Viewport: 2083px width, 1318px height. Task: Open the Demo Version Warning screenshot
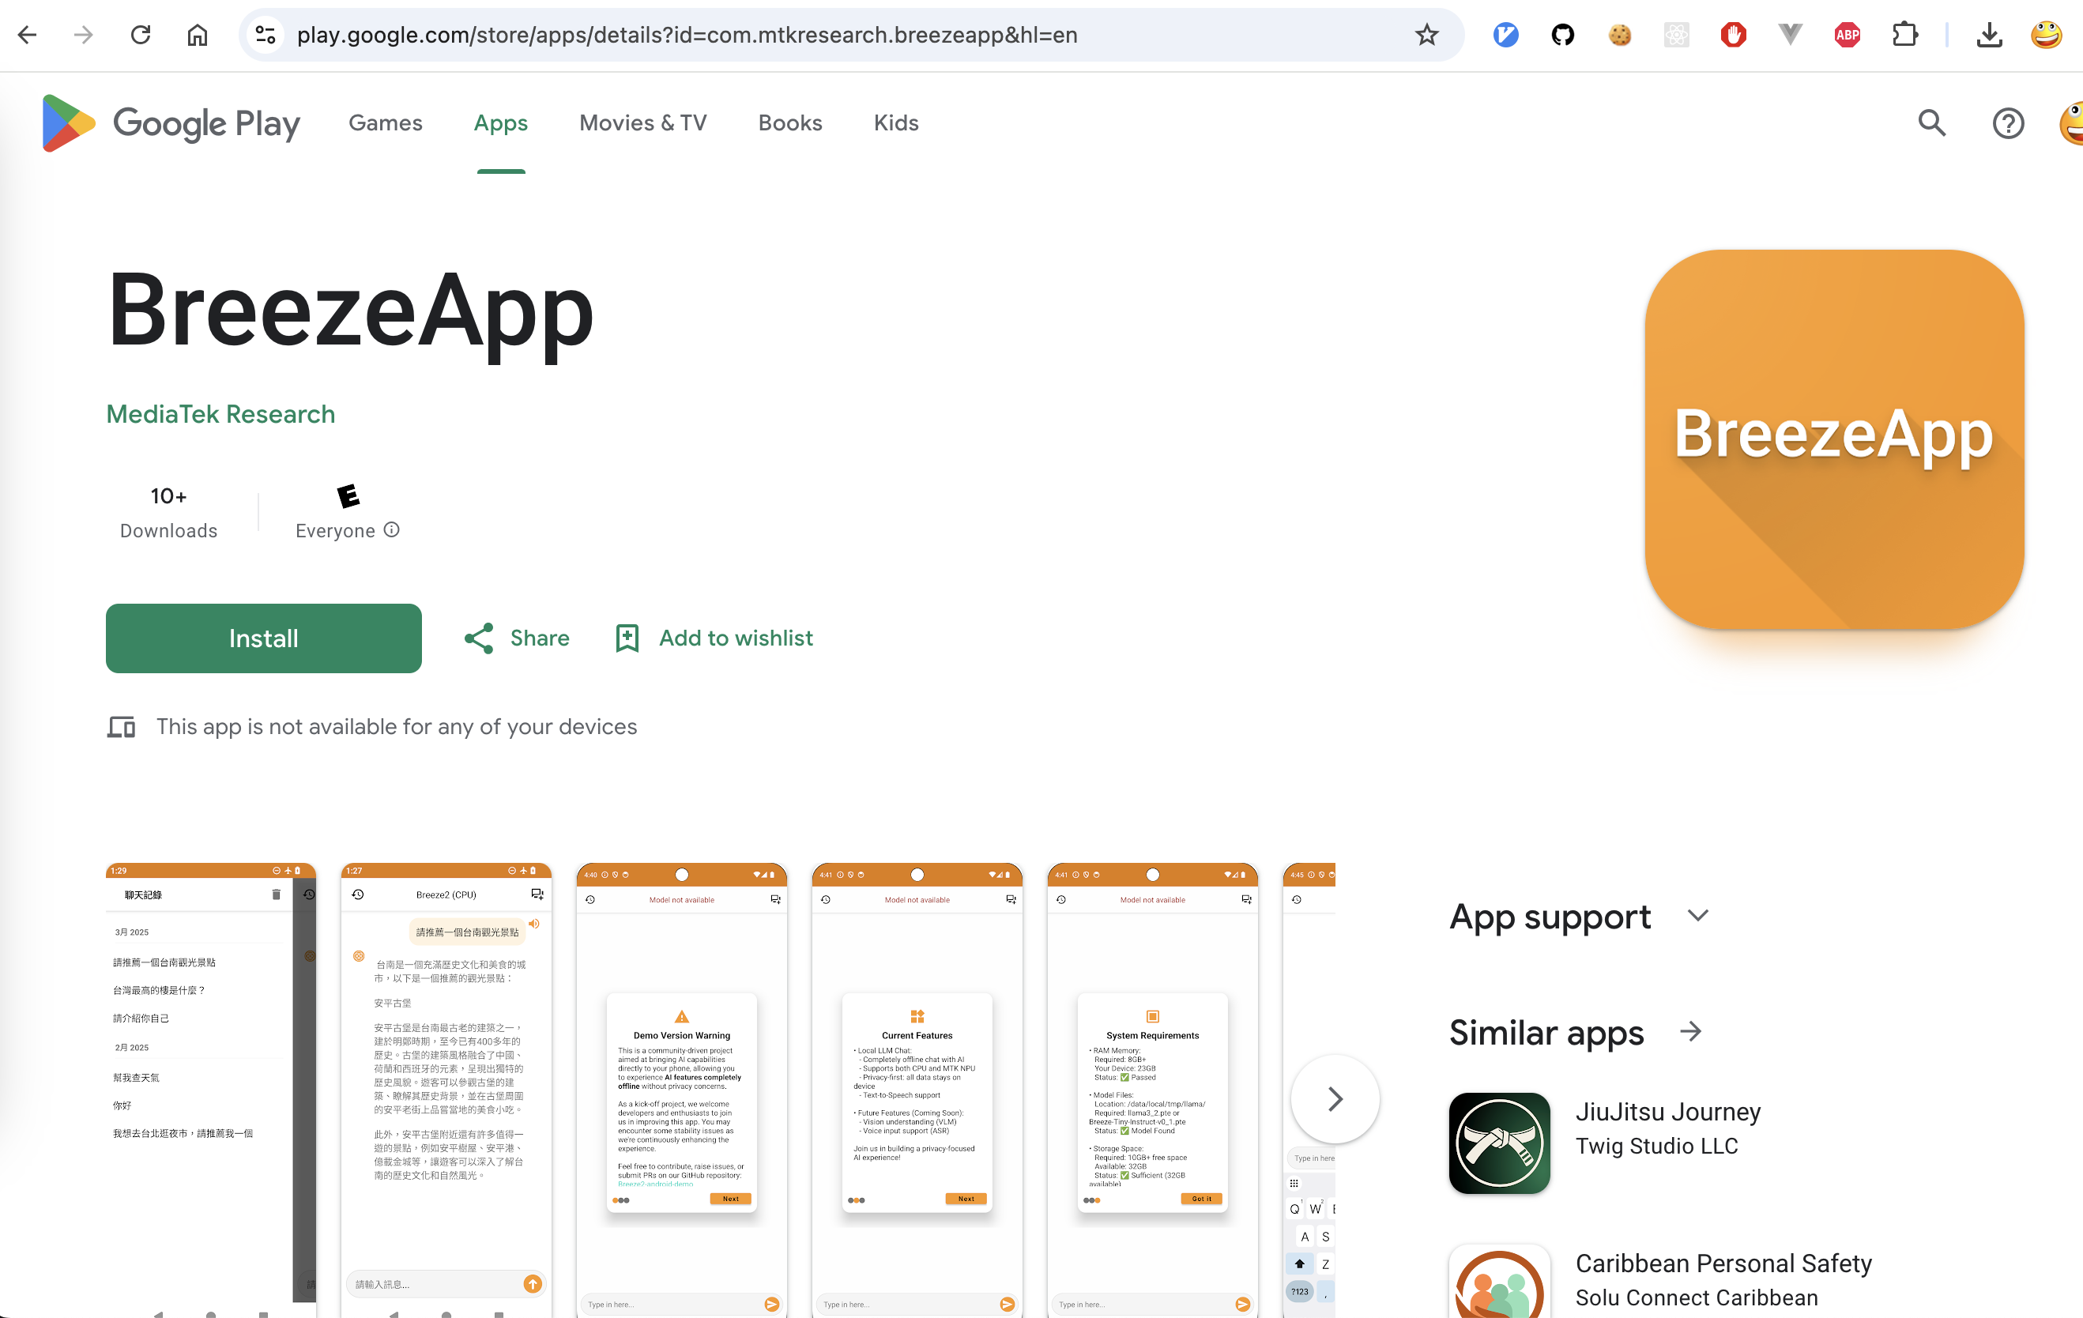(x=682, y=1090)
